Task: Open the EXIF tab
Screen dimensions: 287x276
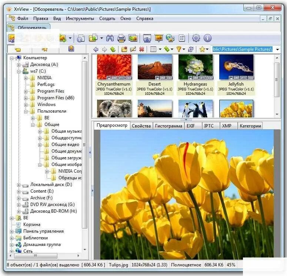Action: pos(193,126)
